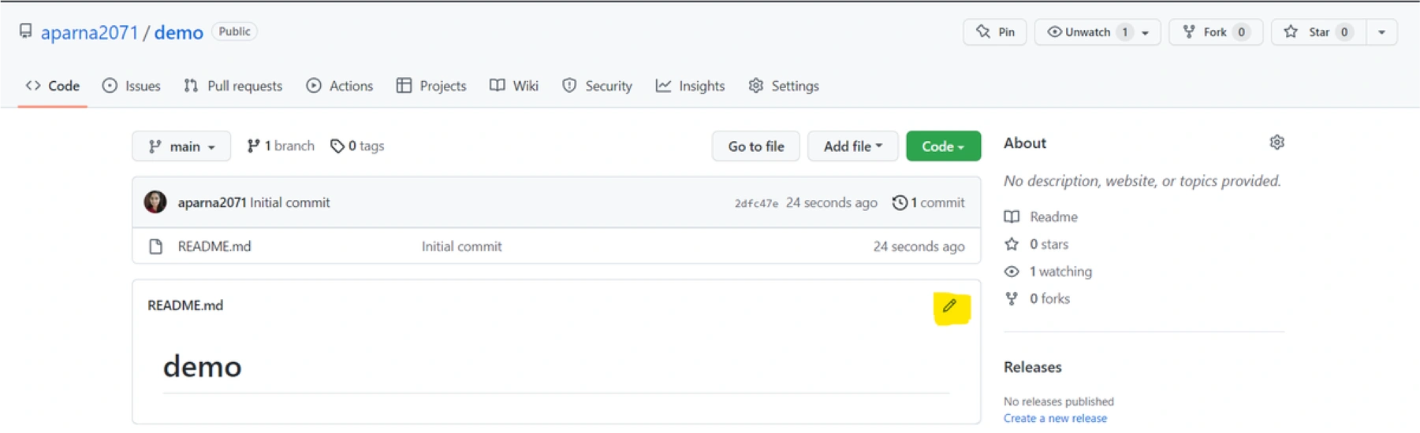The height and width of the screenshot is (433, 1420).
Task: Open the Pull requests tab
Action: point(233,86)
